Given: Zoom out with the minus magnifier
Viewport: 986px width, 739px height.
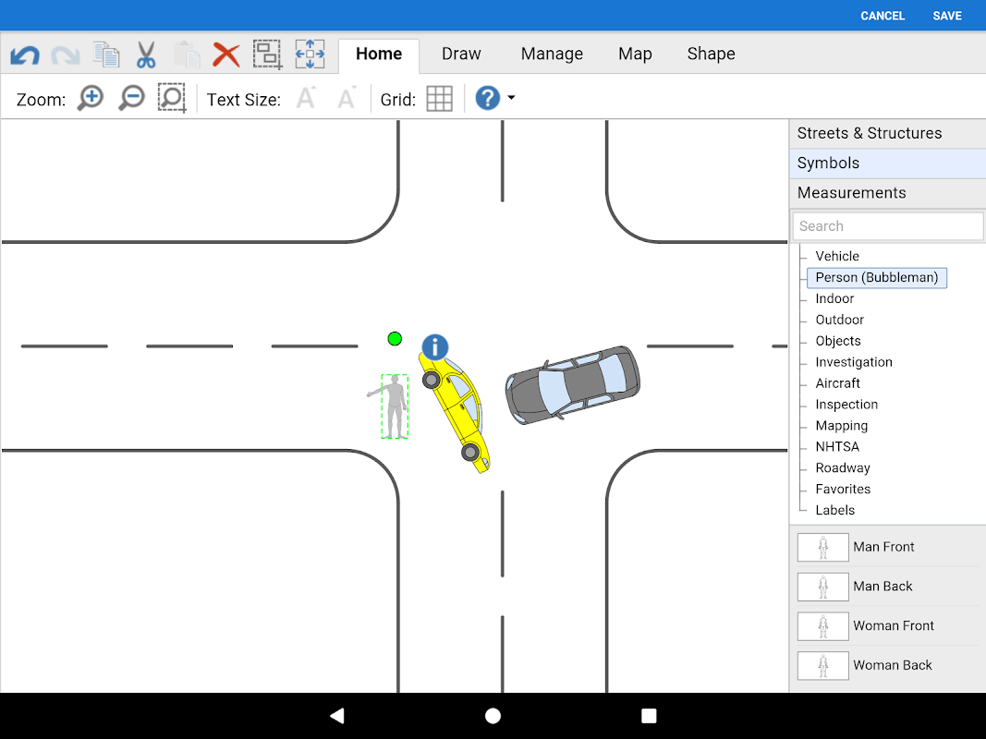Looking at the screenshot, I should pyautogui.click(x=131, y=99).
